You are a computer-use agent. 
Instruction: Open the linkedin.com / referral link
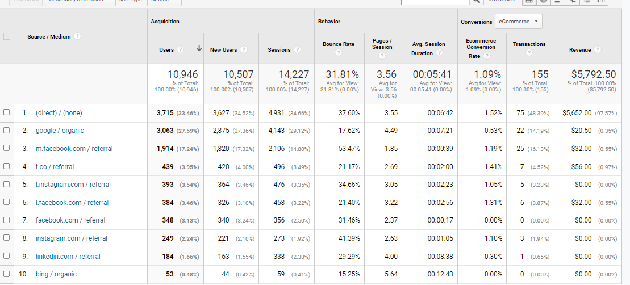tap(68, 256)
